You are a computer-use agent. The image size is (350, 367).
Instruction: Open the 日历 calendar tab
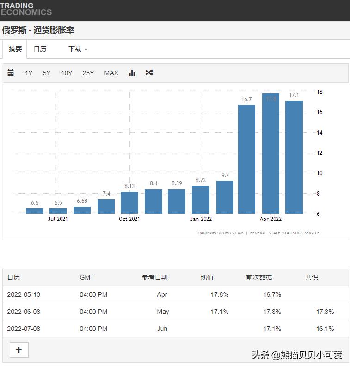[40, 49]
